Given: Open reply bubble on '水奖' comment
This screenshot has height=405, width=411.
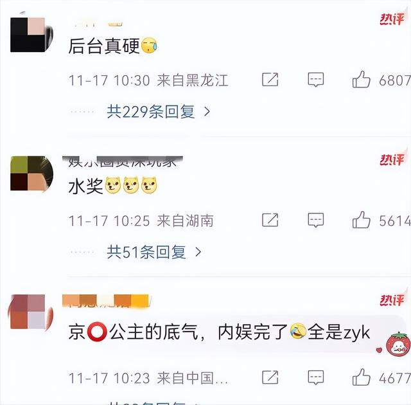Looking at the screenshot, I should tap(315, 220).
